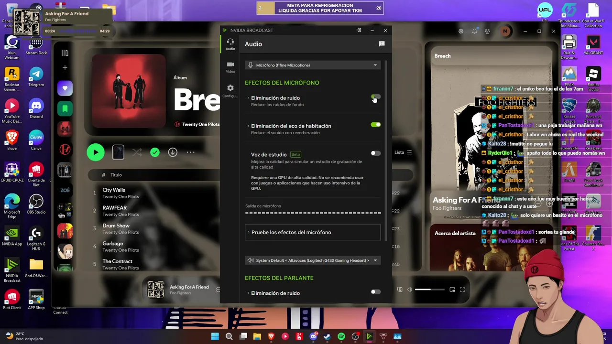Toggle shuffle on the Spotify album page
The height and width of the screenshot is (344, 612).
point(137,152)
